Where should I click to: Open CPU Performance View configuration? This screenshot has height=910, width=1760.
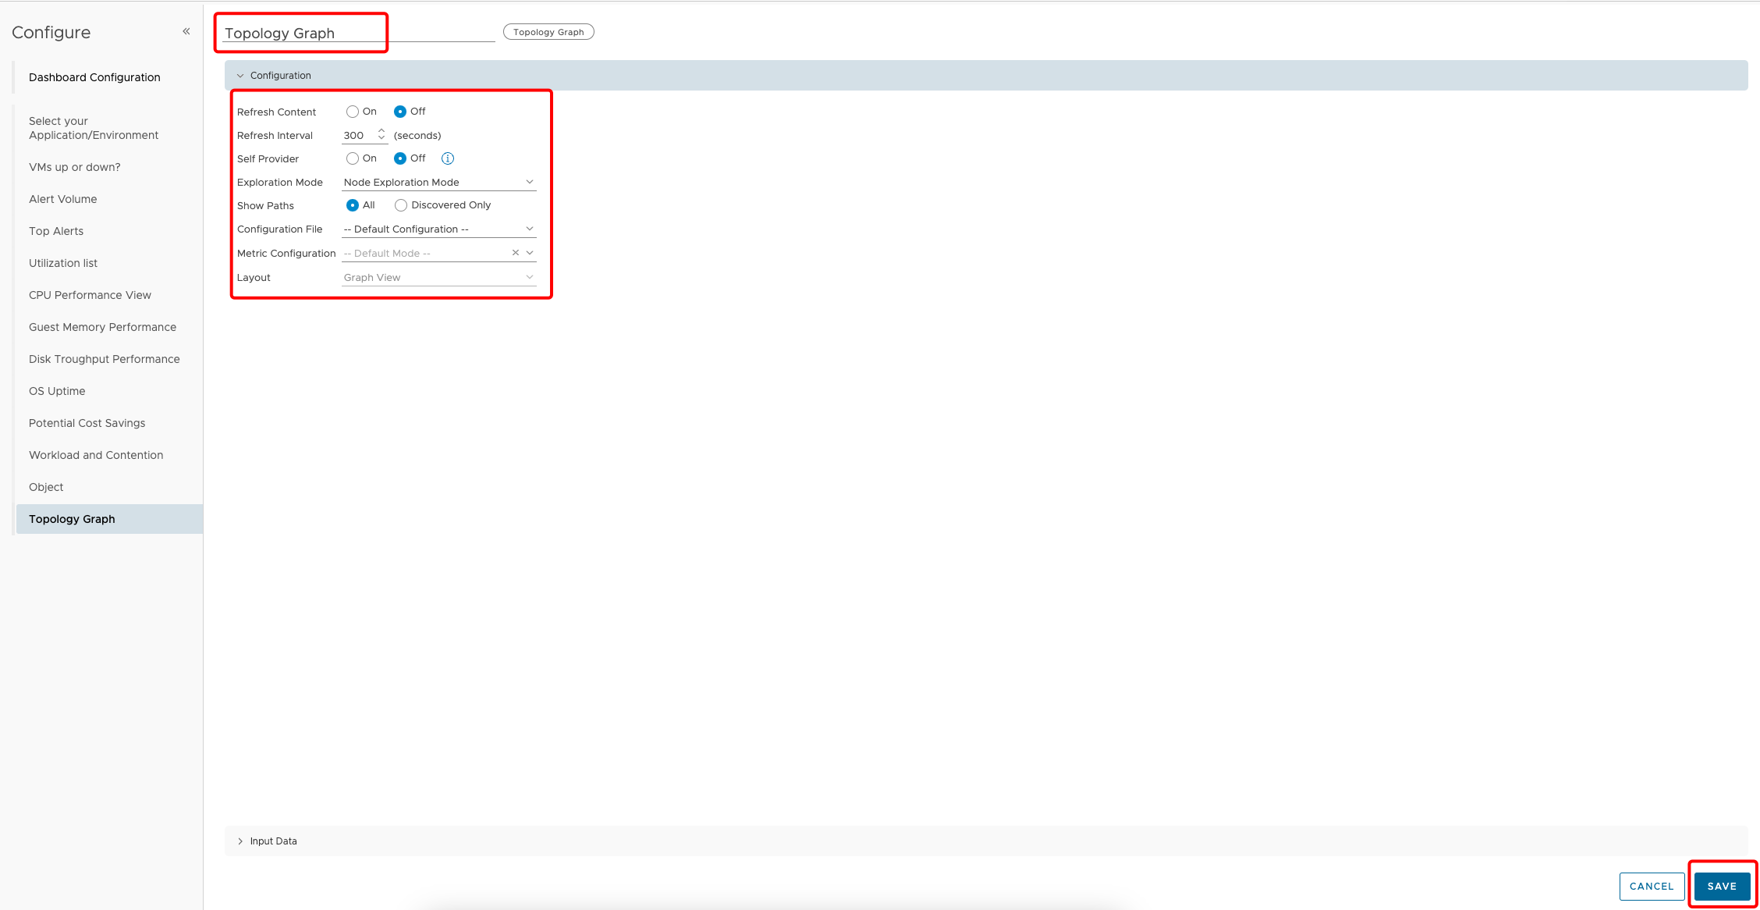pyautogui.click(x=89, y=294)
